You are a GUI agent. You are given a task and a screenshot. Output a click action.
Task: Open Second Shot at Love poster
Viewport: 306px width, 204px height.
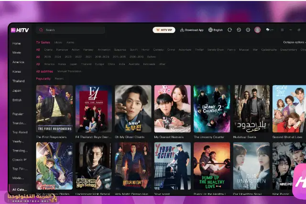289,109
